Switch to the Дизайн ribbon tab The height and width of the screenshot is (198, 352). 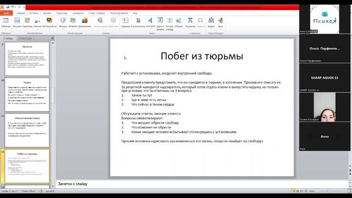47,13
